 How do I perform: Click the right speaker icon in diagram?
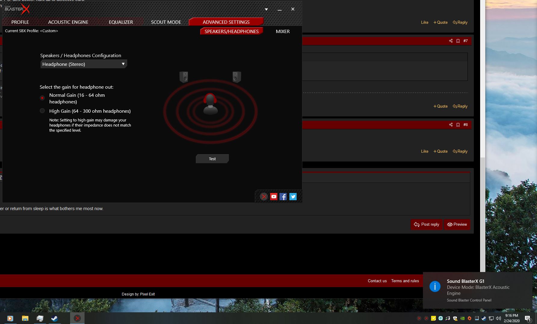(237, 77)
